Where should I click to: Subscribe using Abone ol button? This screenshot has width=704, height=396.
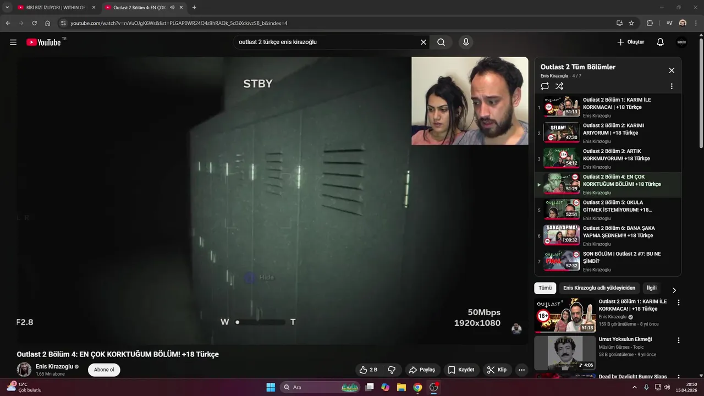pyautogui.click(x=104, y=370)
